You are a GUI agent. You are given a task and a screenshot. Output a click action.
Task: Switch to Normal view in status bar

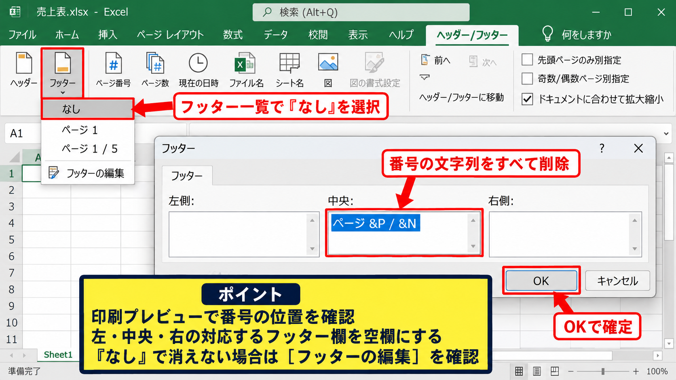pos(519,371)
